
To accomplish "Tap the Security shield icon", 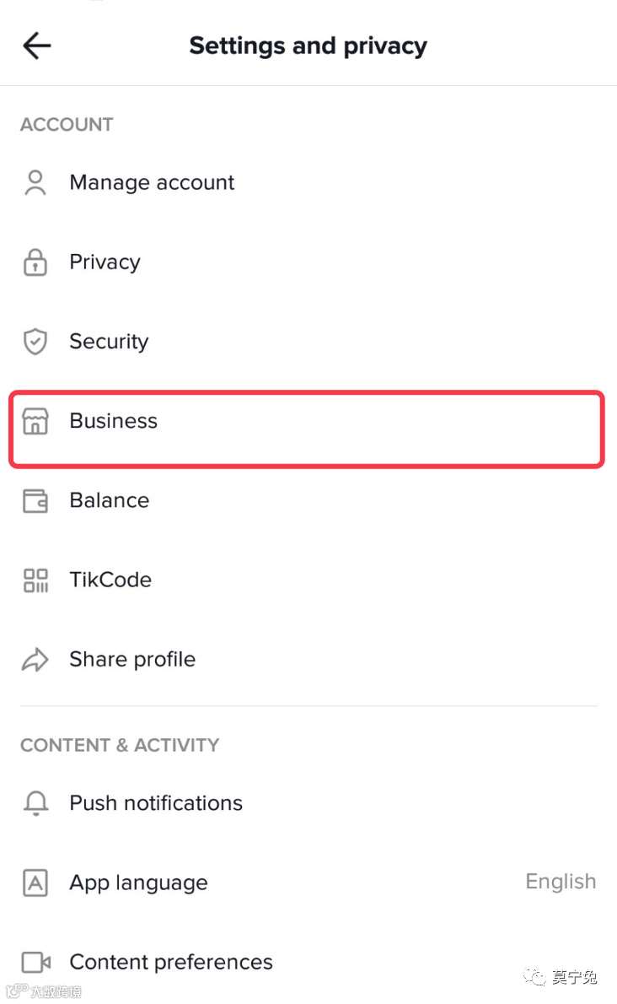I will click(35, 342).
